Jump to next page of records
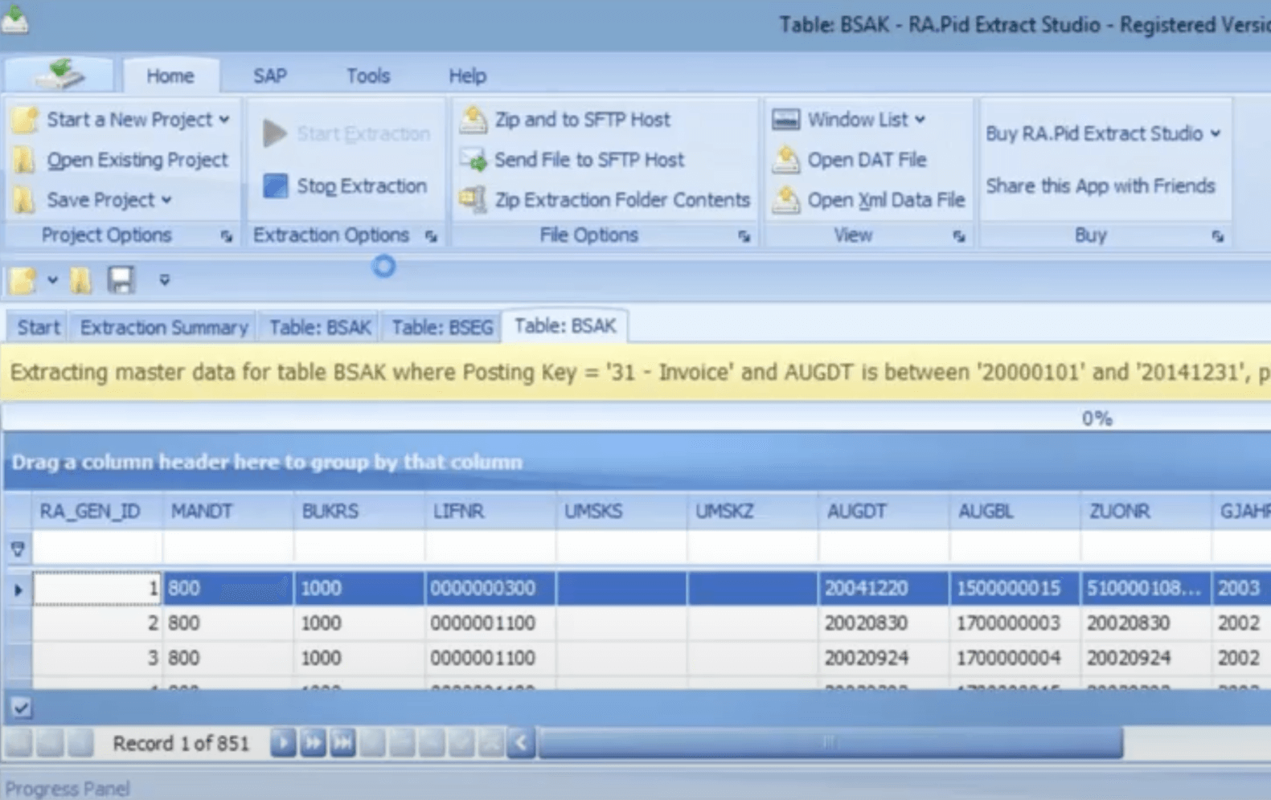 pyautogui.click(x=313, y=743)
